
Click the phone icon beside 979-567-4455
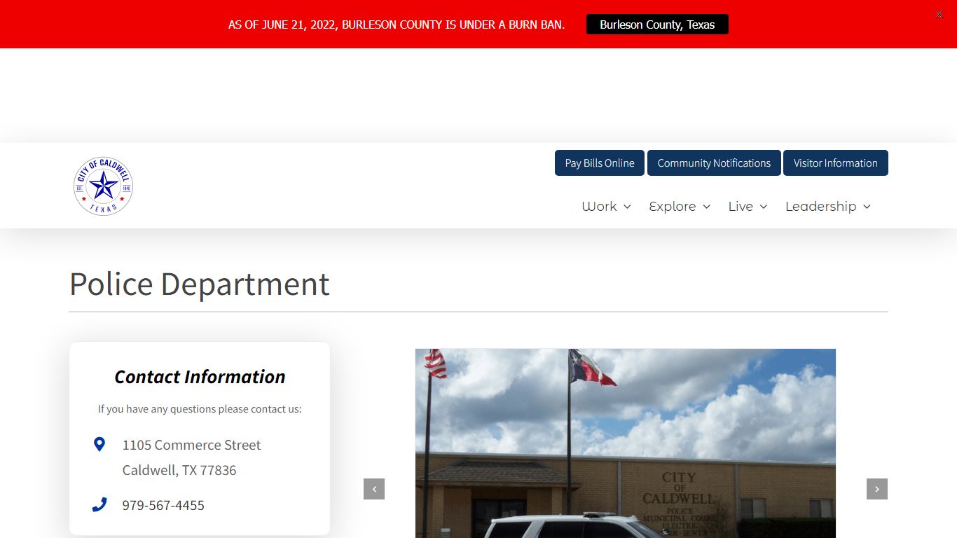coord(99,504)
